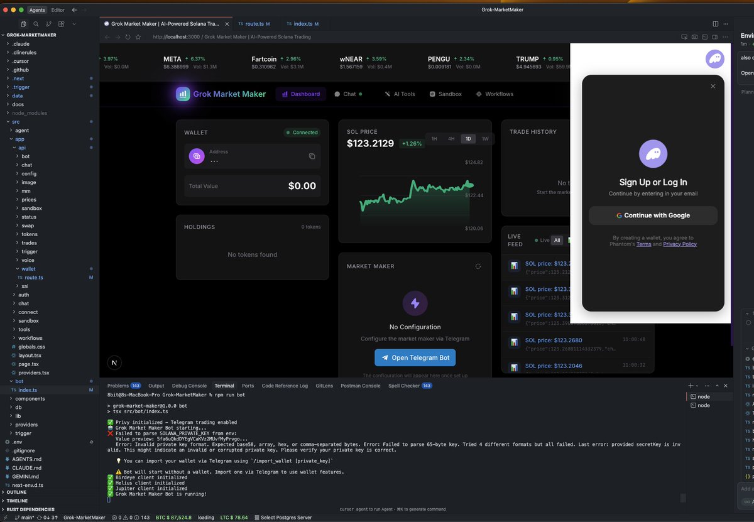Image resolution: width=754 pixels, height=522 pixels.
Task: Open the Sandbox page
Action: click(445, 94)
